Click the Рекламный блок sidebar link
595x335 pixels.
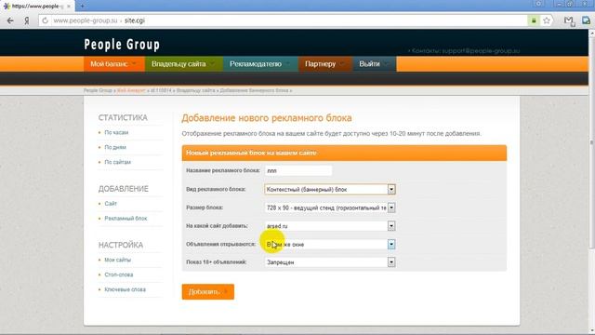click(126, 219)
